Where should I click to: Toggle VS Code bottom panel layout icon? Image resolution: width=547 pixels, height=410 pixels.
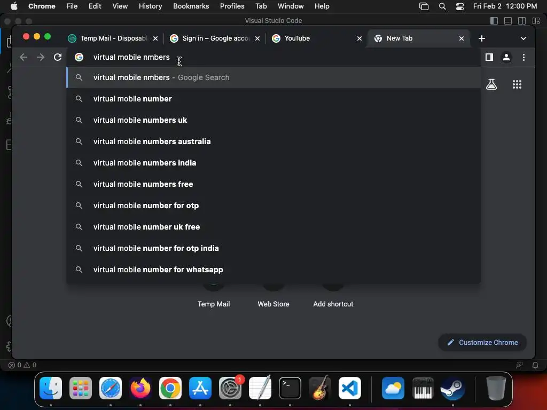pos(508,21)
